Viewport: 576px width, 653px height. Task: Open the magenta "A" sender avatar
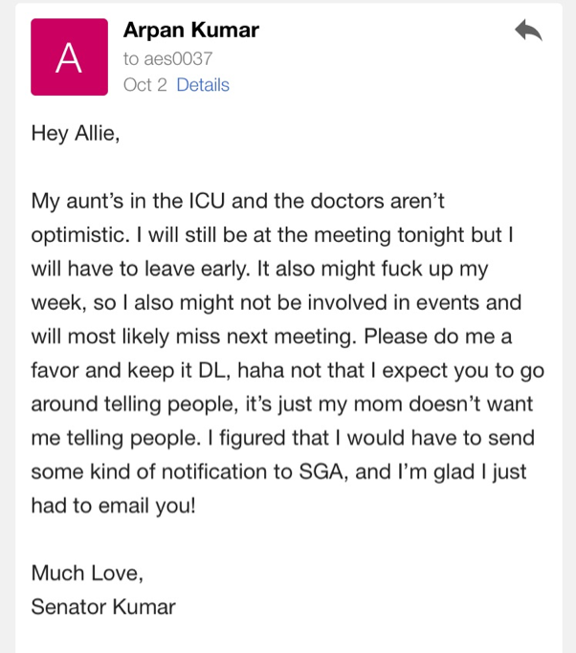pyautogui.click(x=69, y=57)
